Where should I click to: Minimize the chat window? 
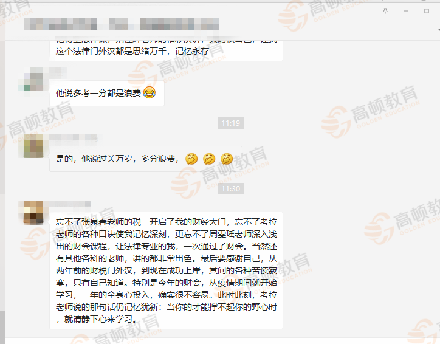point(406,11)
